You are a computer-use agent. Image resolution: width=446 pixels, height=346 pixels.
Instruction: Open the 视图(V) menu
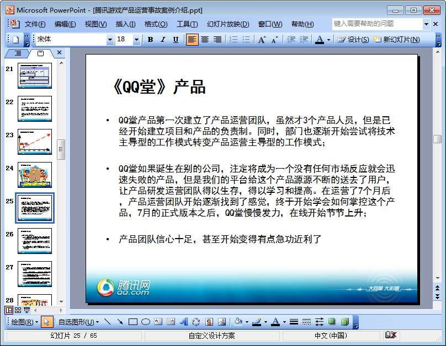click(x=95, y=24)
